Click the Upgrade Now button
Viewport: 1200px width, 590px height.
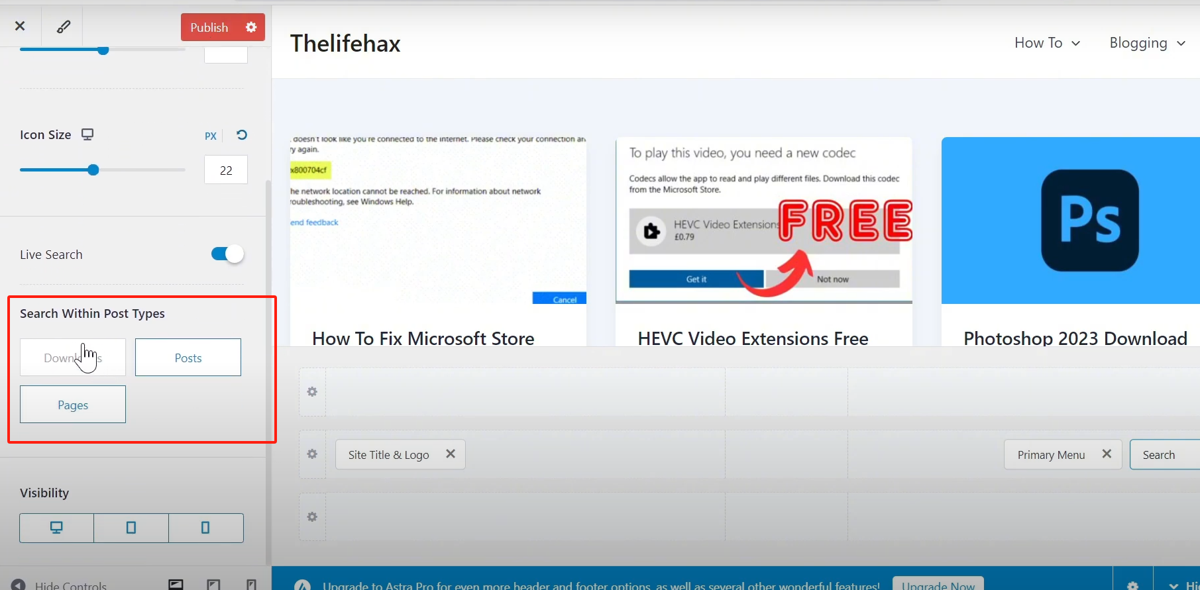[938, 584]
